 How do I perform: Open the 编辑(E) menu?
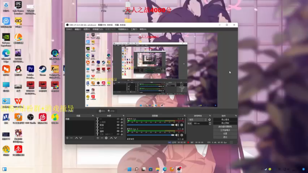click(x=78, y=29)
